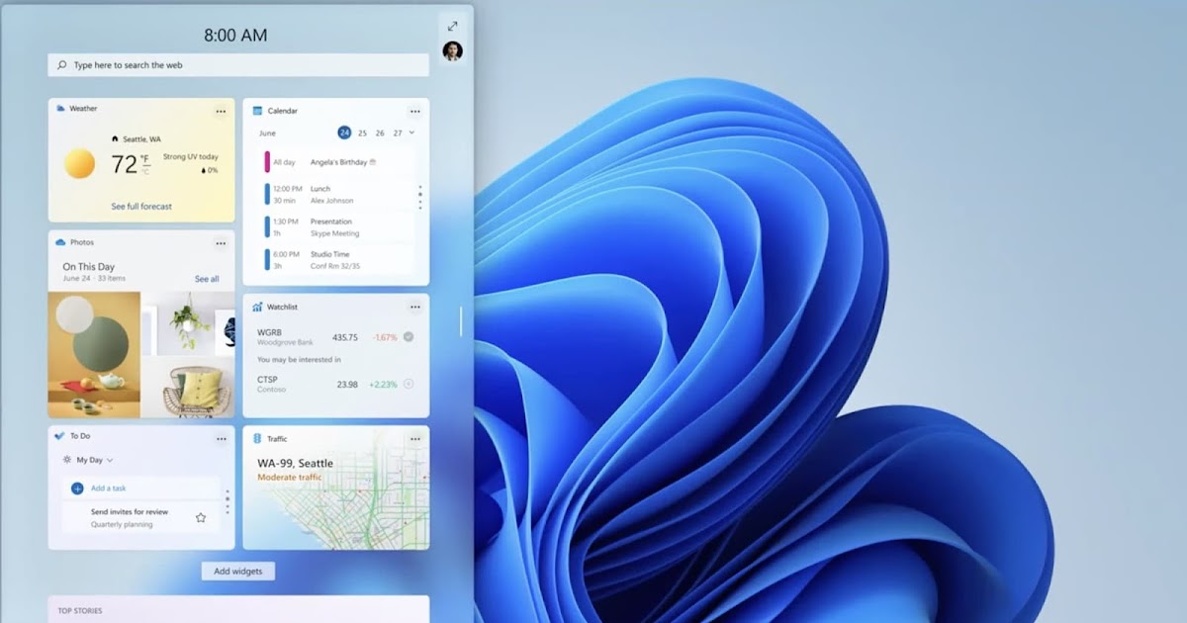Click the Photos widget cloud icon
Viewport: 1187px width, 623px height.
click(x=60, y=242)
